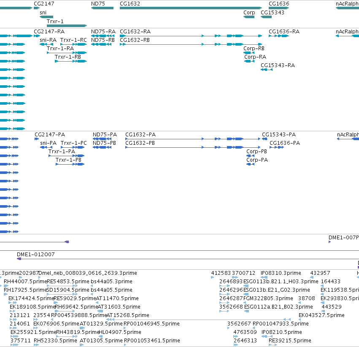Screen dimensions: 359x347
Task: Select the long CG1632 gene bar
Action: point(191,8)
